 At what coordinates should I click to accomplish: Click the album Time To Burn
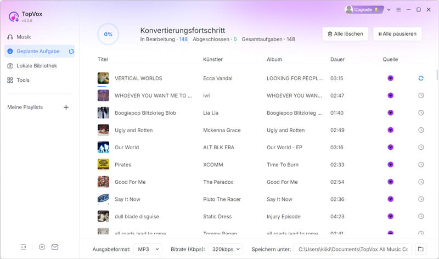click(x=283, y=165)
